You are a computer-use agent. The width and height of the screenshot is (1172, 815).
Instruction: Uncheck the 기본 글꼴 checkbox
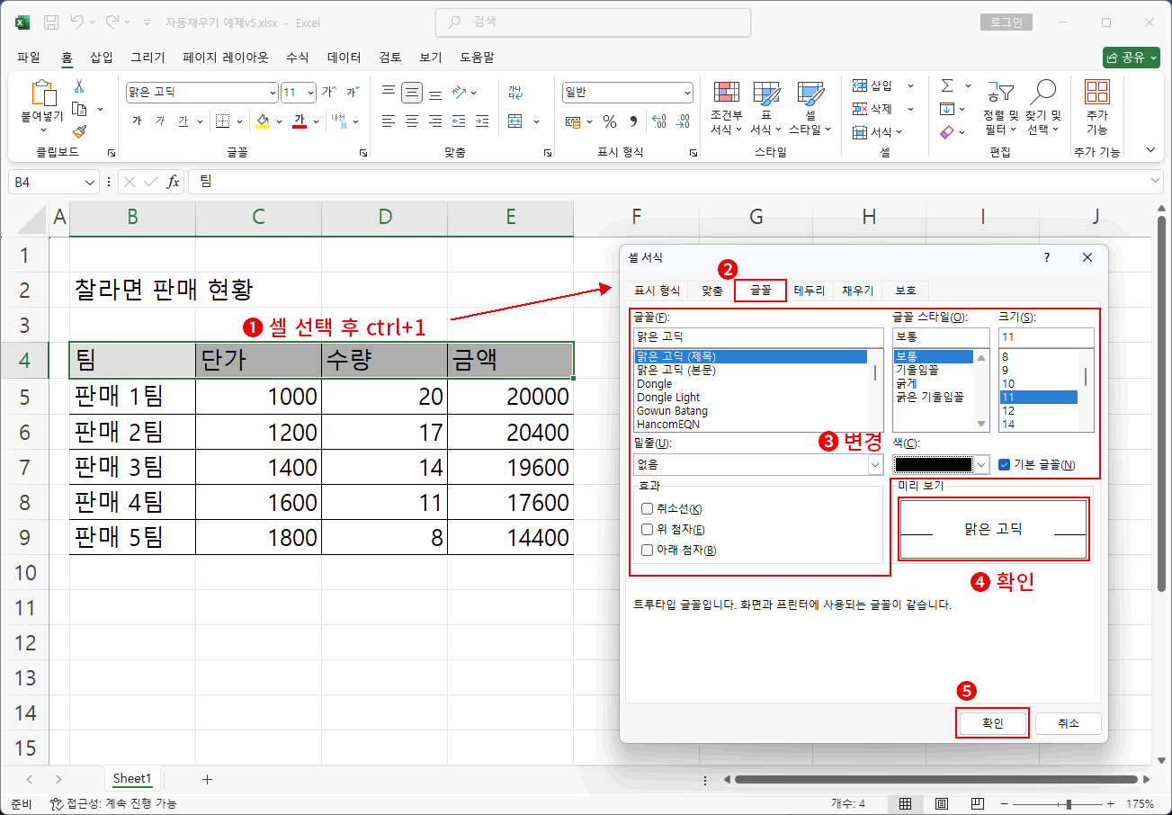pyautogui.click(x=1004, y=465)
